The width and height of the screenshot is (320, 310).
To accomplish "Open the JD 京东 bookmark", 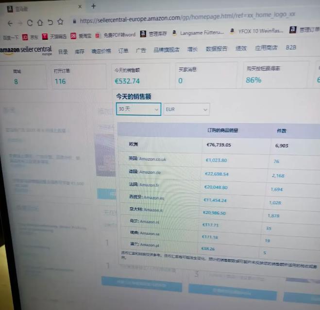I will tap(30, 37).
